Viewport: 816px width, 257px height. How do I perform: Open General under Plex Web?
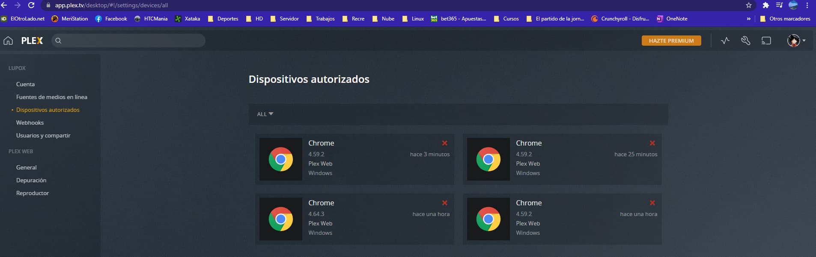[x=27, y=167]
